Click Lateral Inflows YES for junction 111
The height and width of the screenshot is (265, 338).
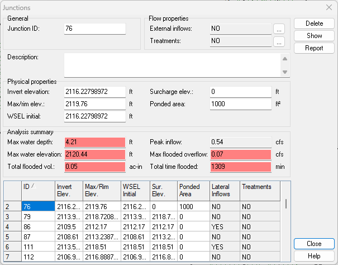(225, 247)
